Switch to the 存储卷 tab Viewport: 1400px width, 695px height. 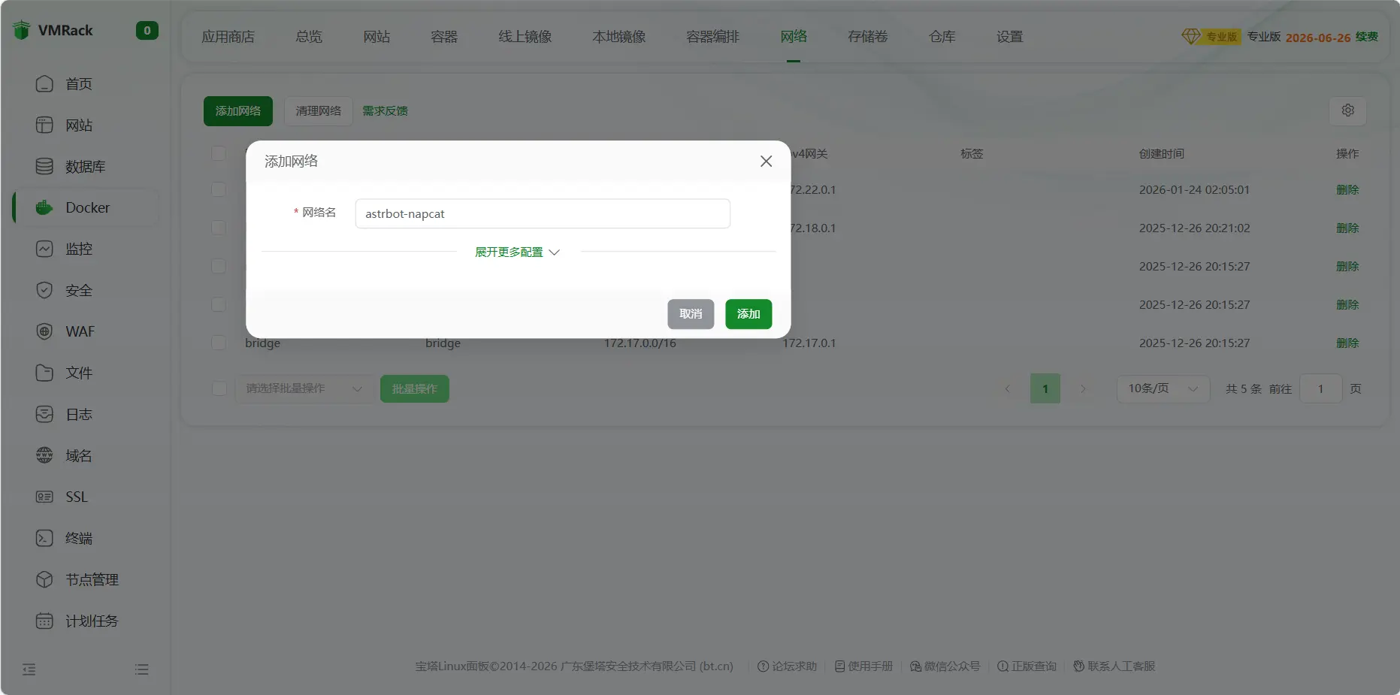click(x=867, y=36)
